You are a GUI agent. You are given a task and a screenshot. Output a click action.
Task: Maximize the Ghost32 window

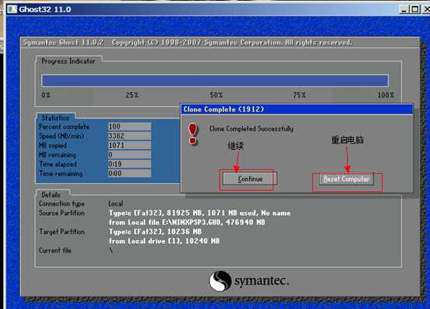tap(415, 9)
